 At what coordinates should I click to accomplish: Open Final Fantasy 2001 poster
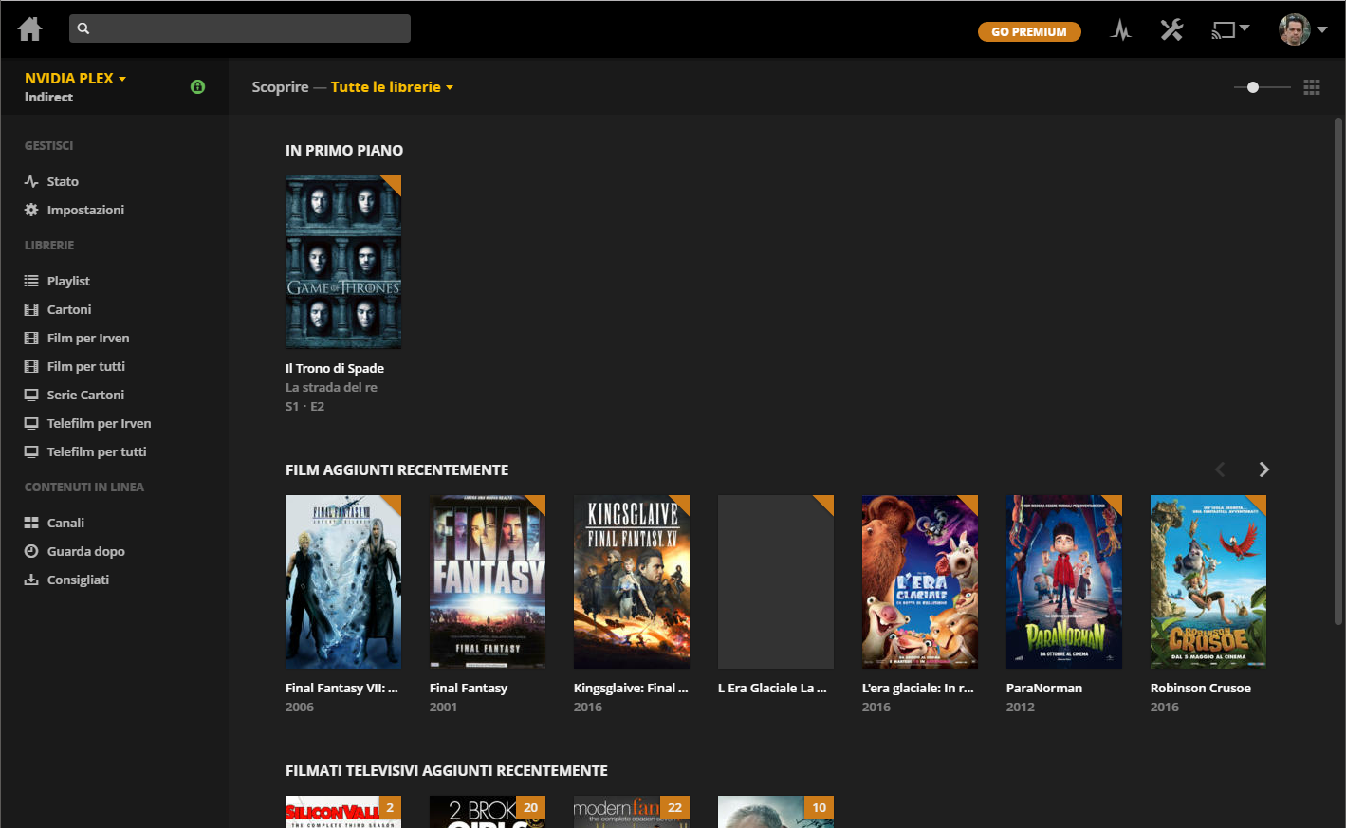pos(488,581)
